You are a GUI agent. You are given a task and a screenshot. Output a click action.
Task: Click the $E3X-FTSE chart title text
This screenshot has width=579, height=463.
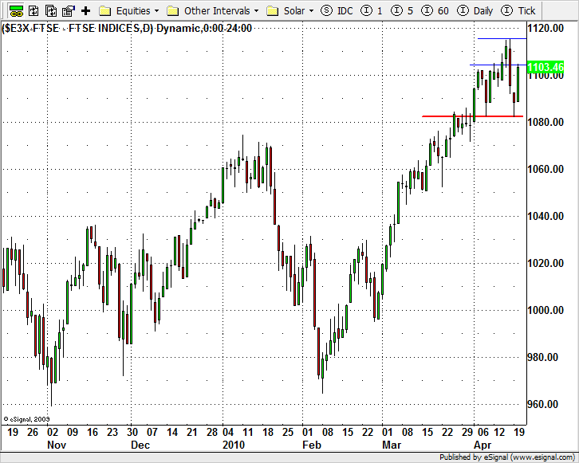pyautogui.click(x=127, y=28)
